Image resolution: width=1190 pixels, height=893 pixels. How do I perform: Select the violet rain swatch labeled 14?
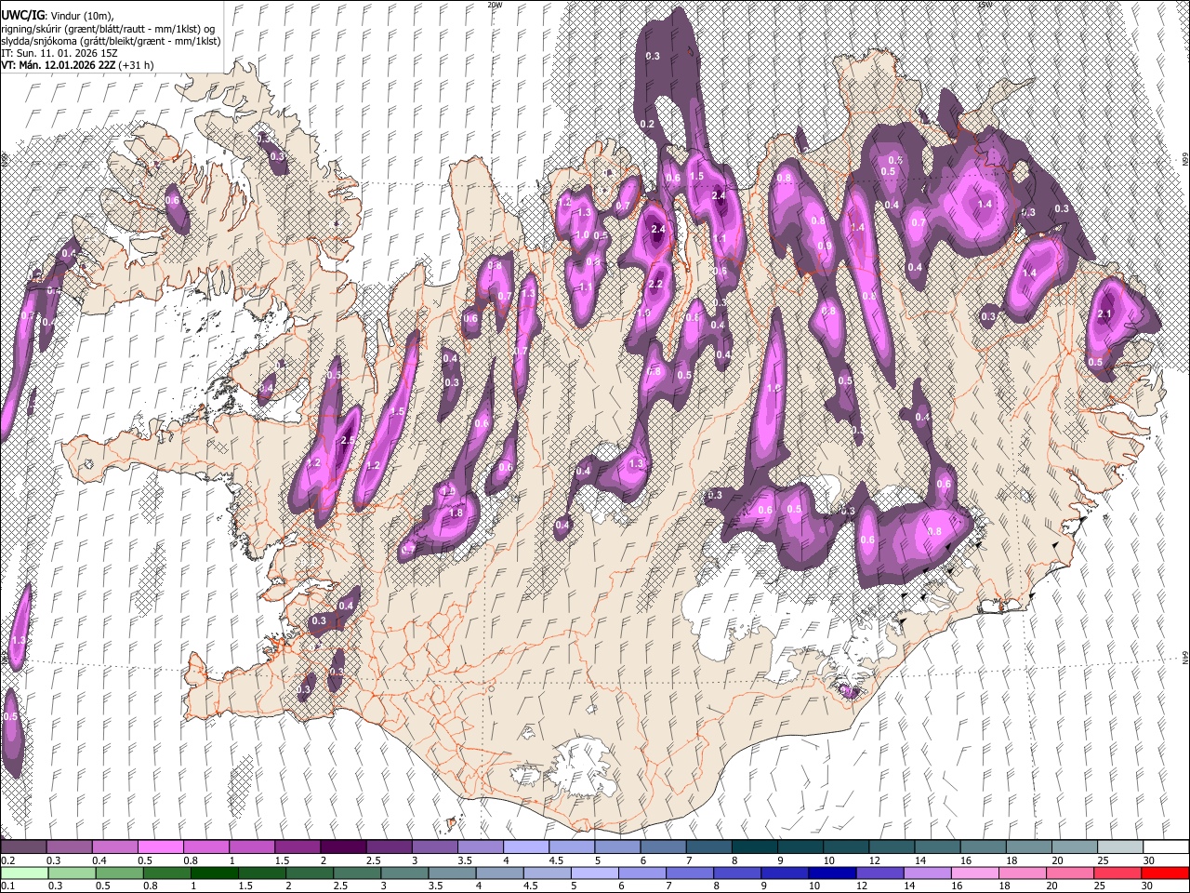(927, 873)
